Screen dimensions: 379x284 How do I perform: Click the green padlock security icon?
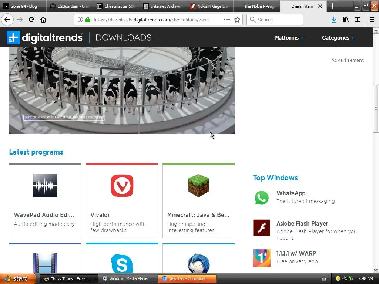click(x=88, y=20)
